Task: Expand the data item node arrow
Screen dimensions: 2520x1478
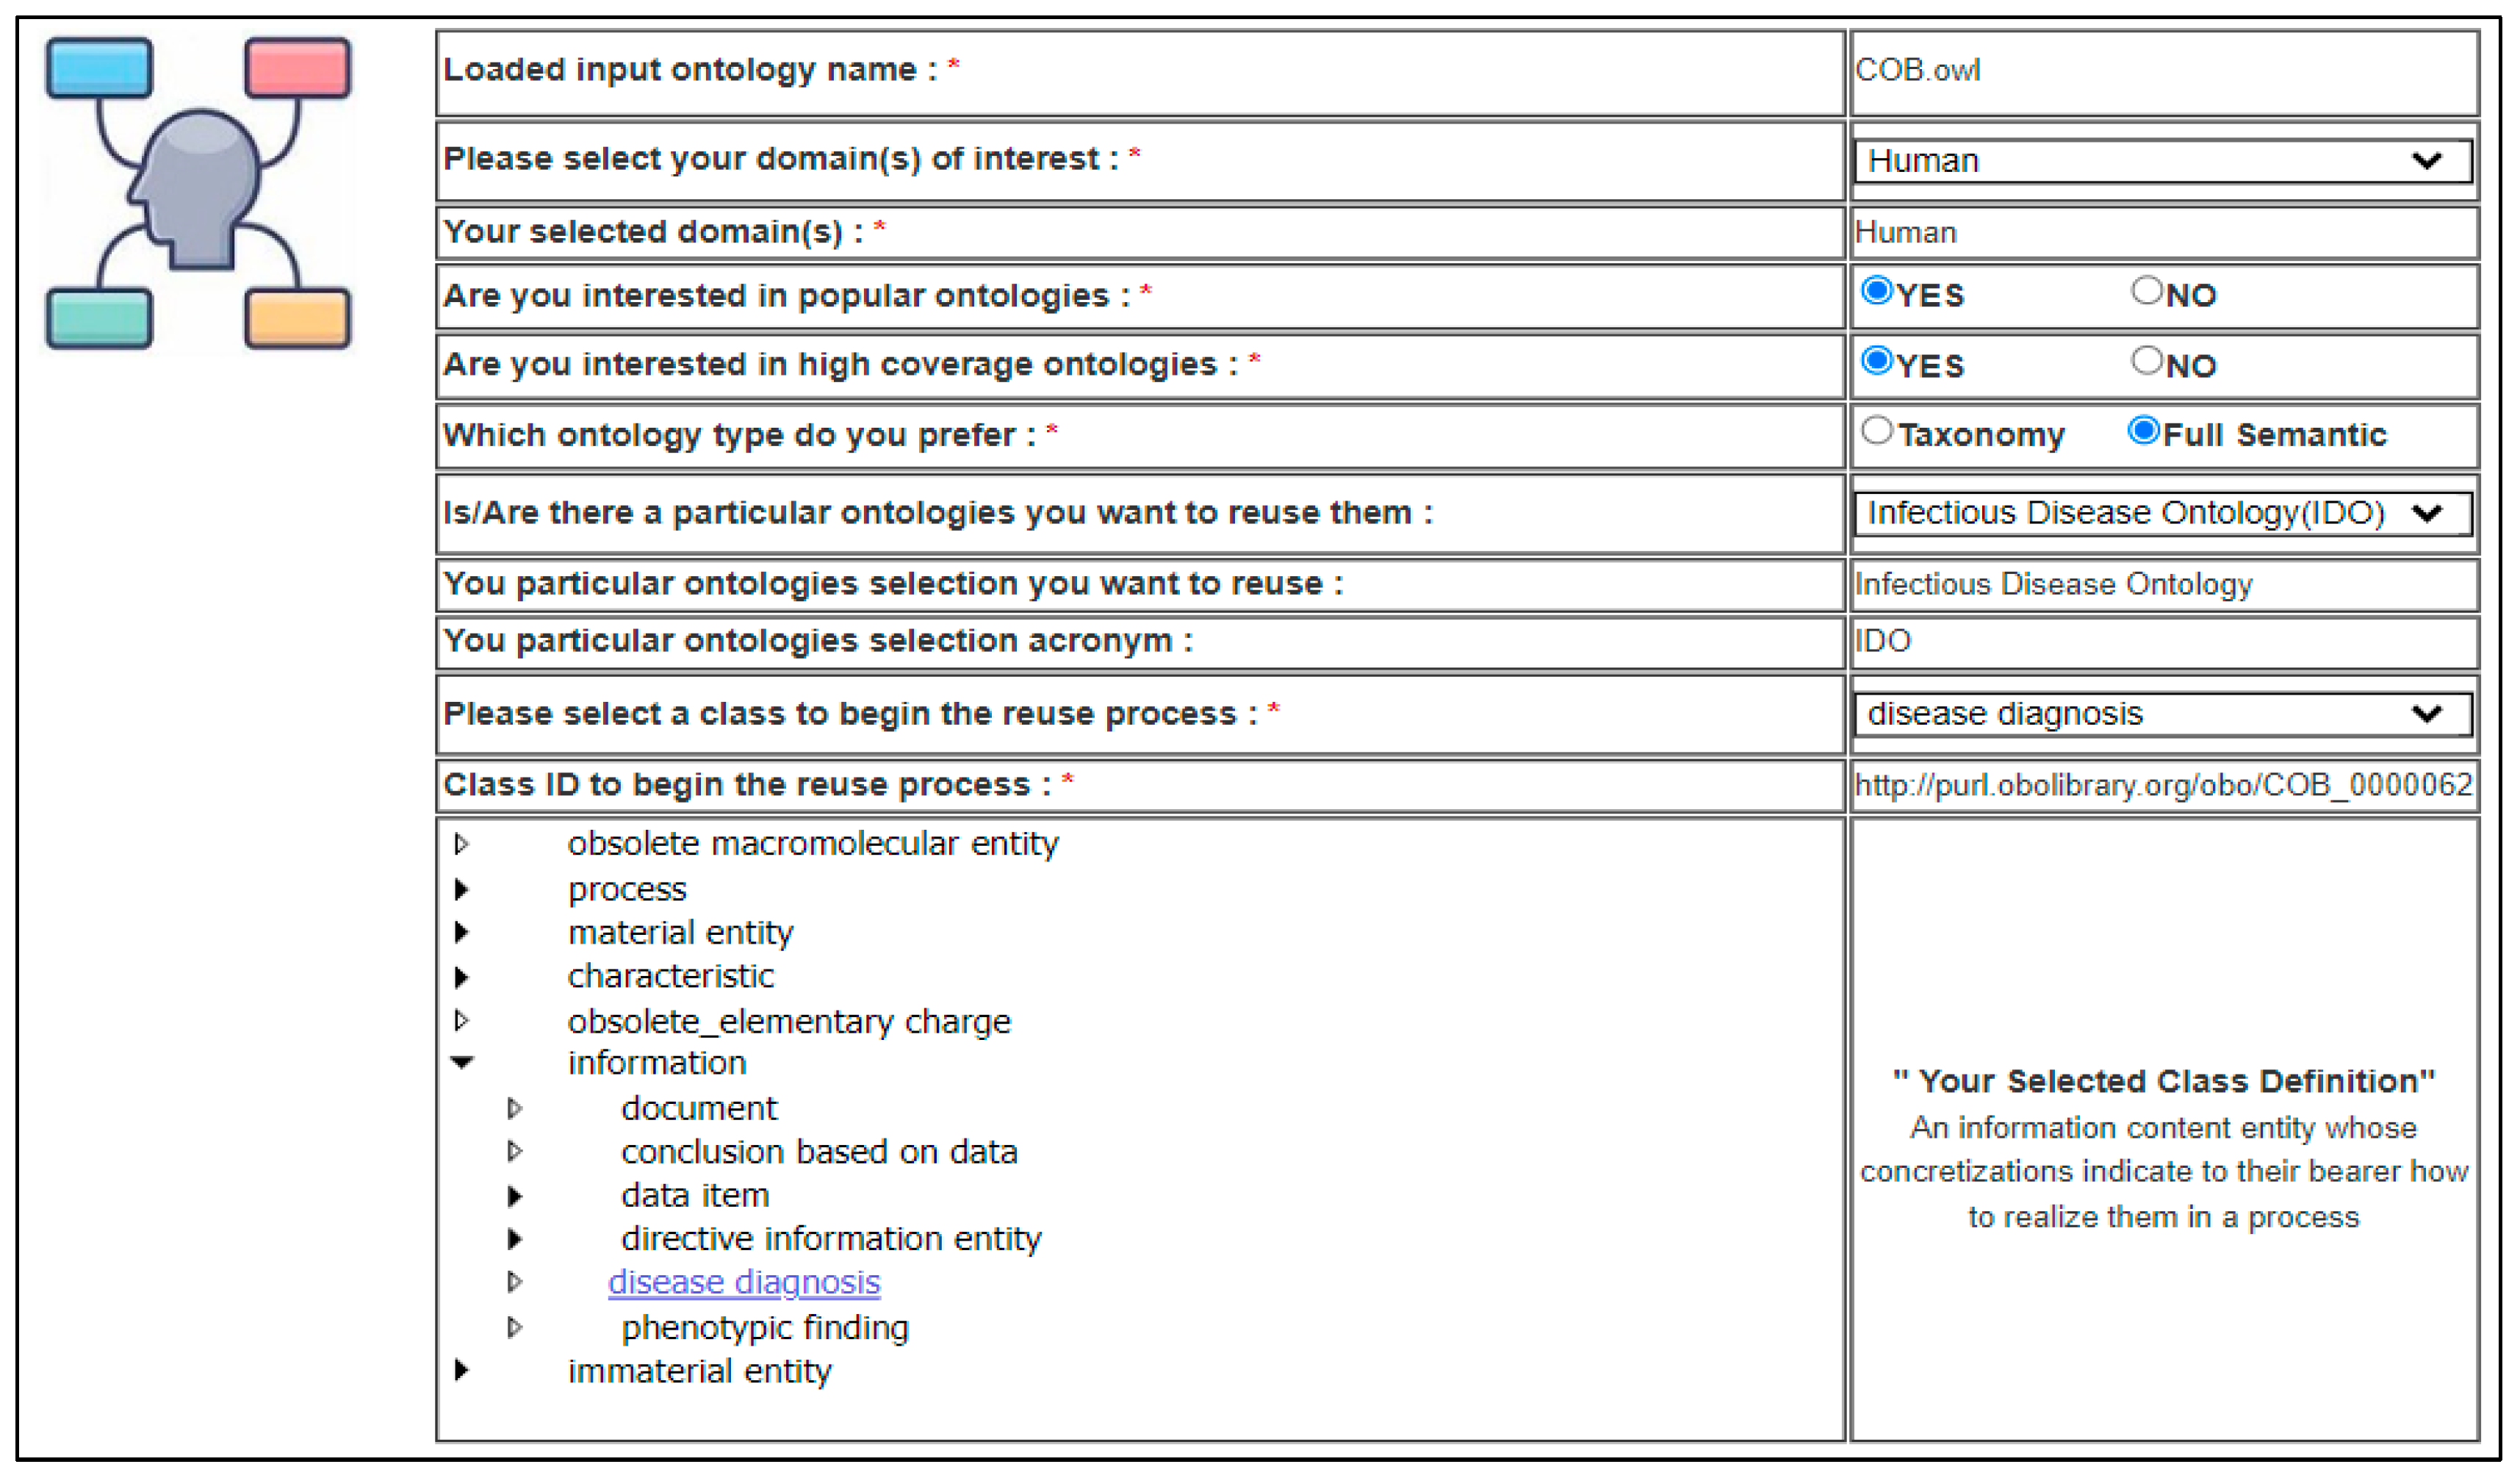Action: coord(515,1196)
